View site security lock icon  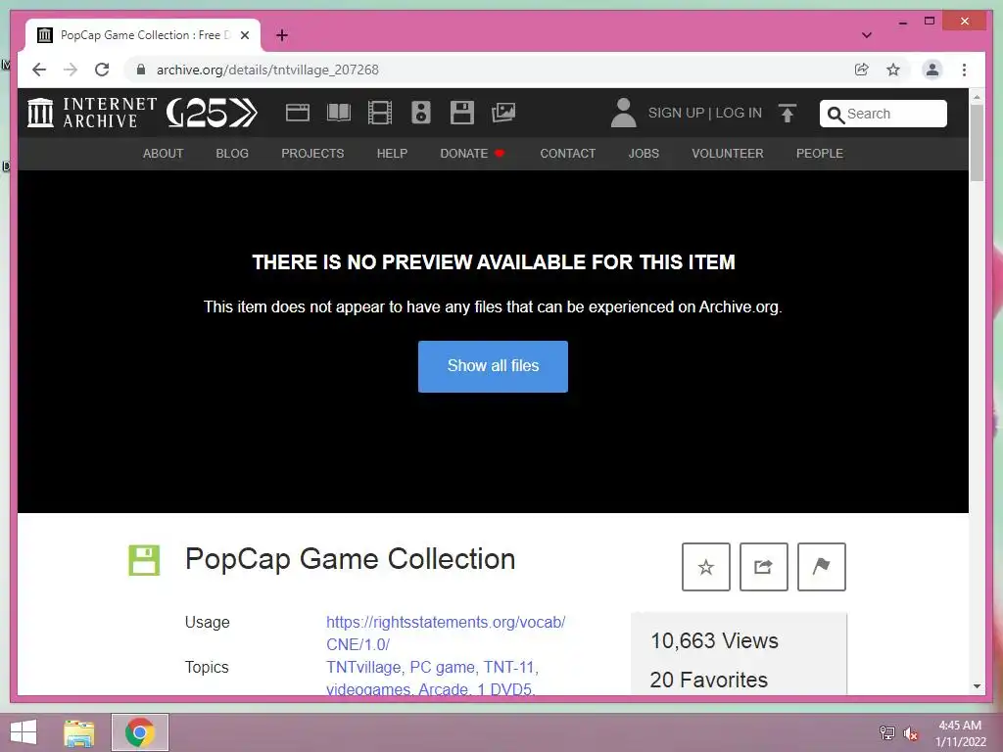click(141, 70)
